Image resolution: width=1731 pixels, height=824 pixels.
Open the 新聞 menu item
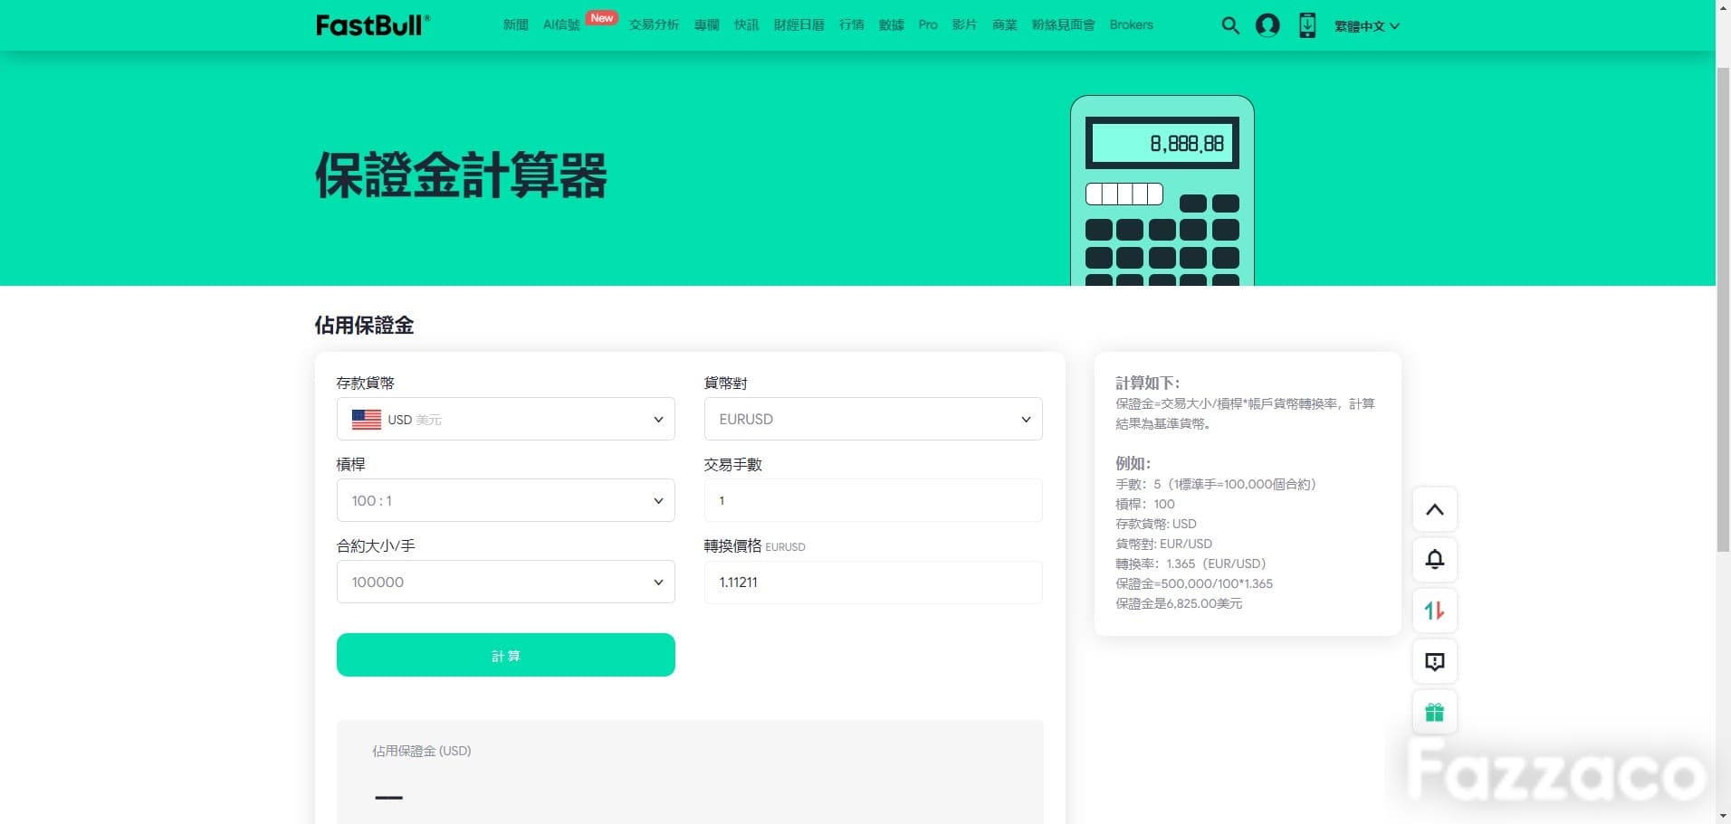tap(515, 25)
